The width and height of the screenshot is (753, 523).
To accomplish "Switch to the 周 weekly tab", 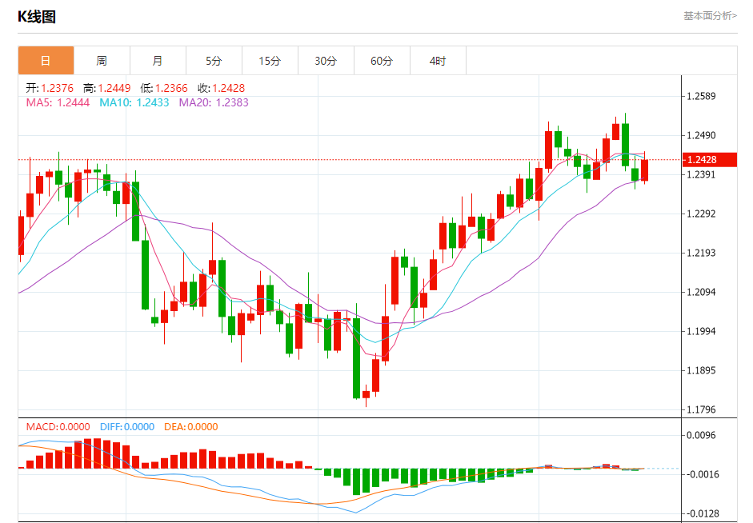I will click(102, 61).
